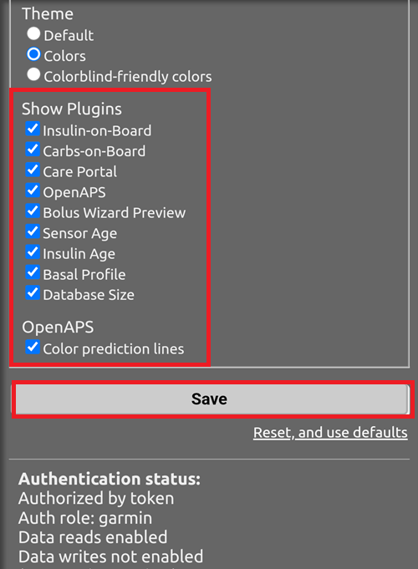Click the Color prediction lines label
The width and height of the screenshot is (418, 569).
pos(114,349)
